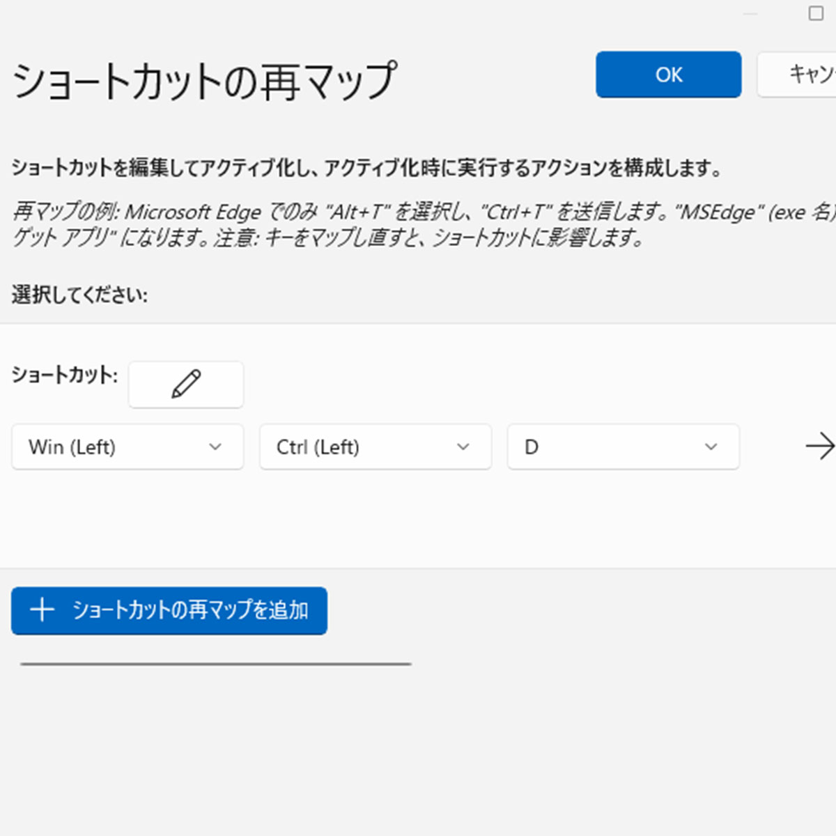Screen dimensions: 836x836
Task: Click the pencil edit shortcut button
Action: coord(186,384)
